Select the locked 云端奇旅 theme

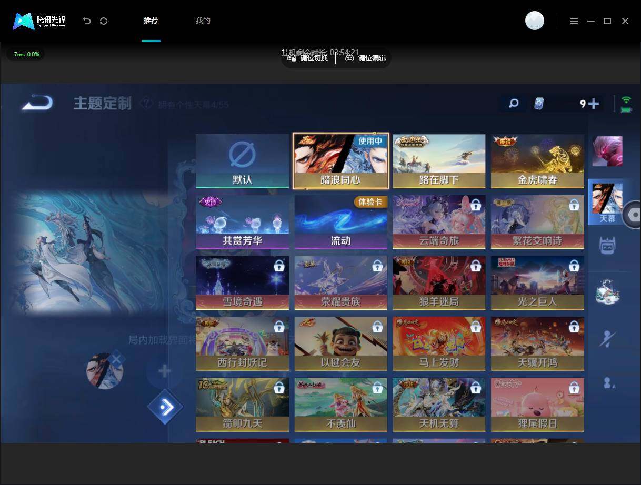(x=439, y=222)
